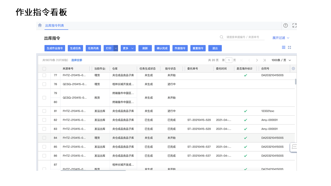Check the checkbox for row 81
Viewport: 331px width, 186px height.
[44, 111]
